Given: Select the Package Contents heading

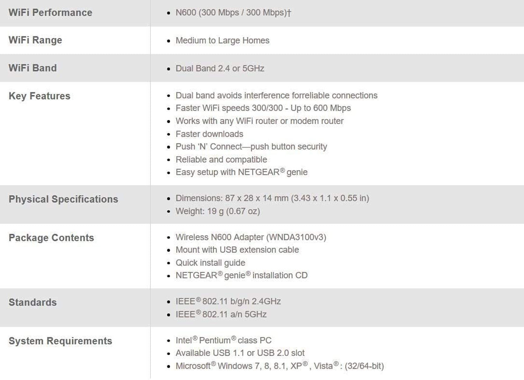Looking at the screenshot, I should click(51, 238).
